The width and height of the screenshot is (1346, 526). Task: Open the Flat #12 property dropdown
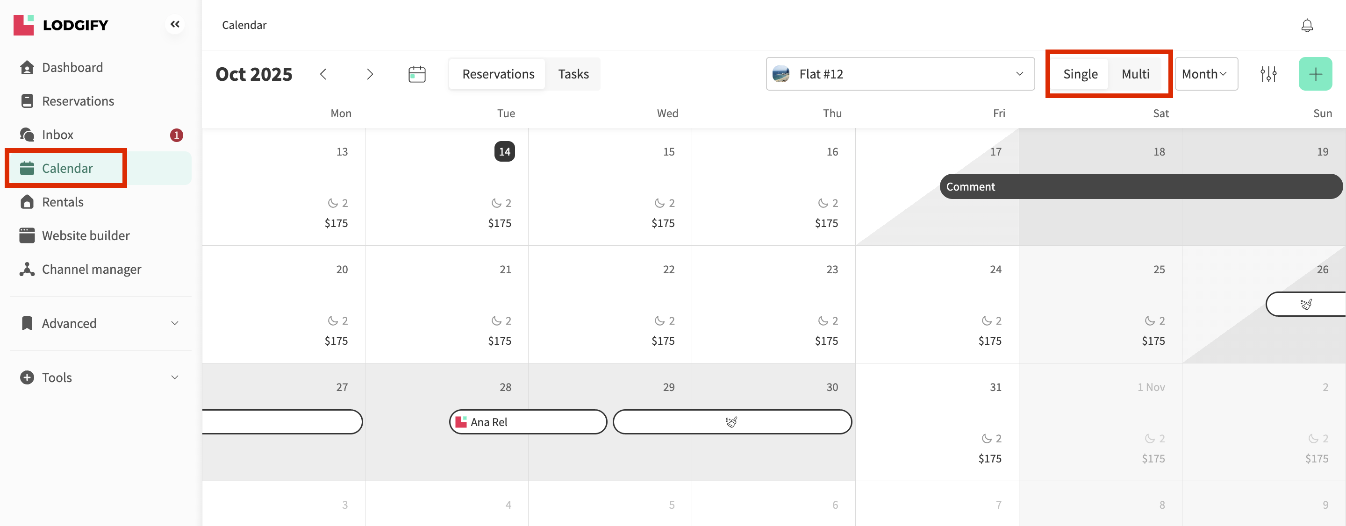coord(899,74)
